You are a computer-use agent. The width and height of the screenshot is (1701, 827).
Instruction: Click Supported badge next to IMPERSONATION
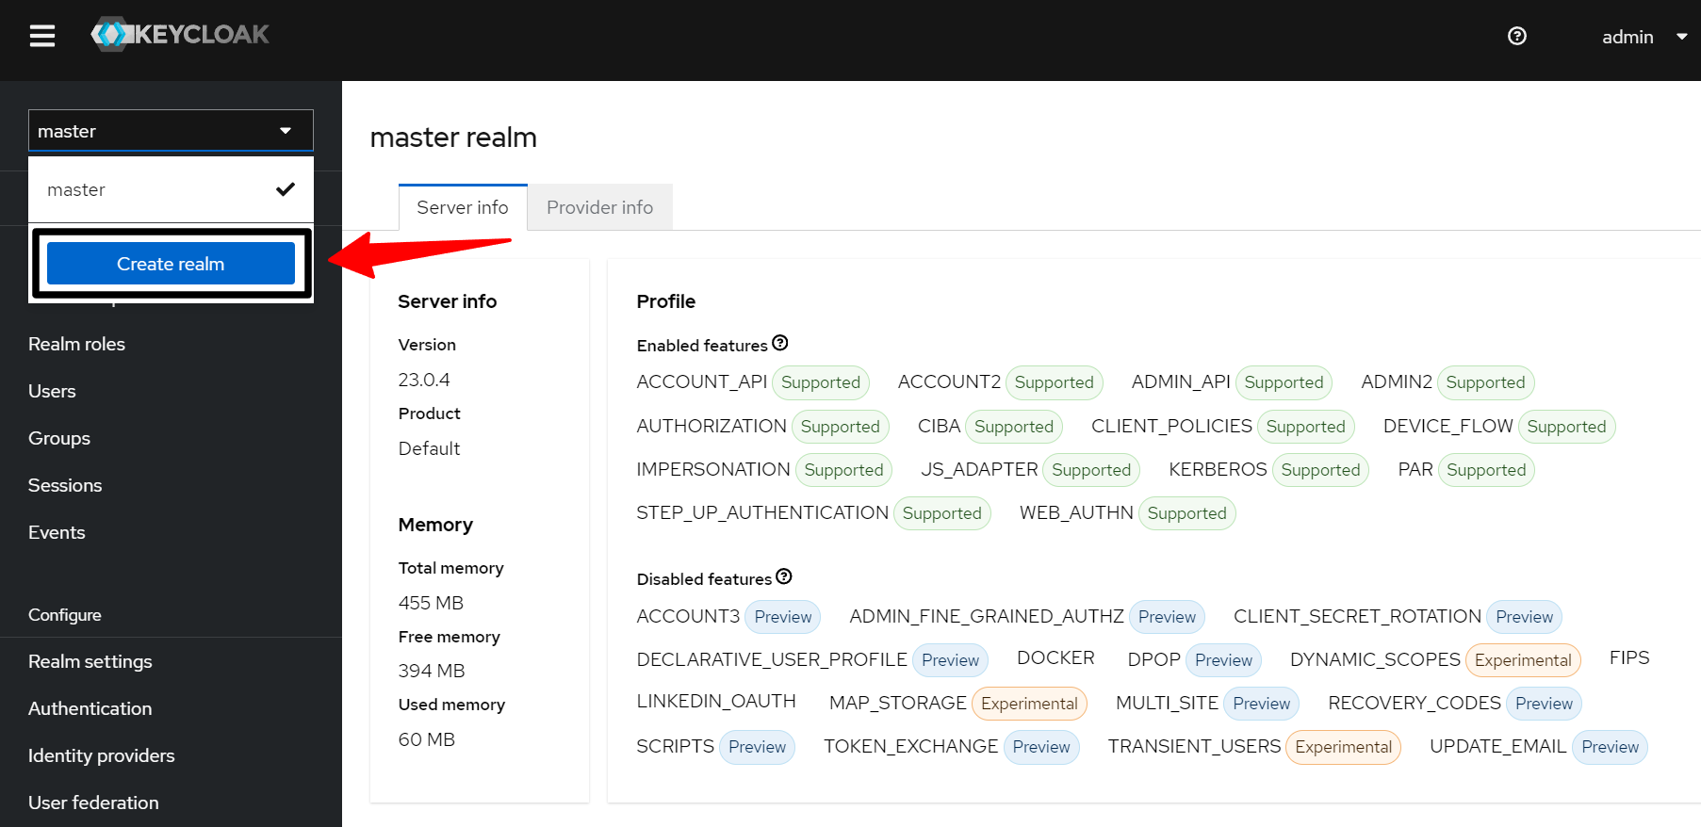coord(843,470)
